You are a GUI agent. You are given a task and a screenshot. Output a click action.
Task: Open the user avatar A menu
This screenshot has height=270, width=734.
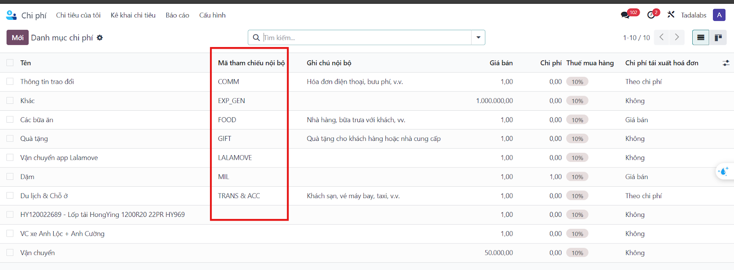point(719,15)
